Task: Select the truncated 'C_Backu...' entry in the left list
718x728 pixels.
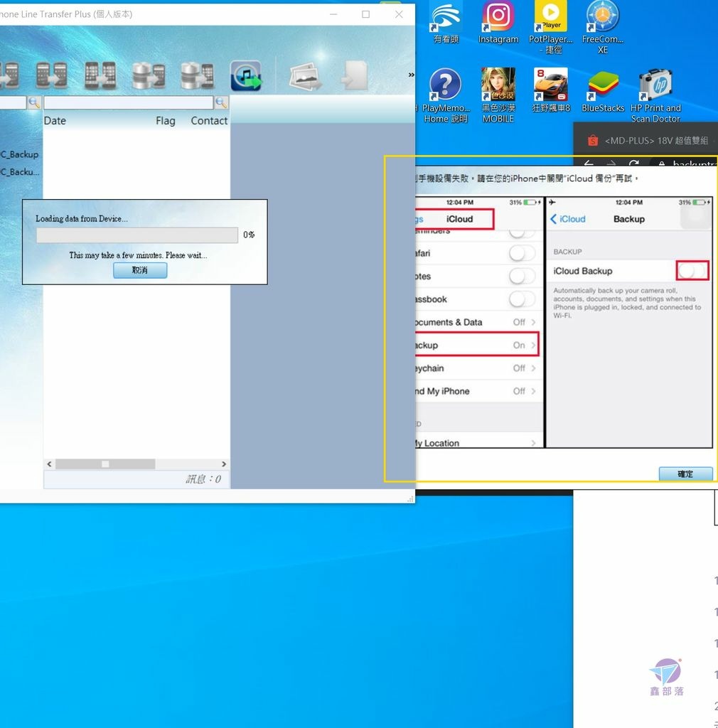Action: tap(19, 172)
